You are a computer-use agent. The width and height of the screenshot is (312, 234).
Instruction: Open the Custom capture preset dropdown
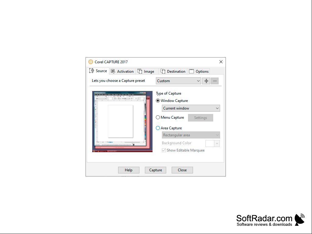tap(178, 81)
